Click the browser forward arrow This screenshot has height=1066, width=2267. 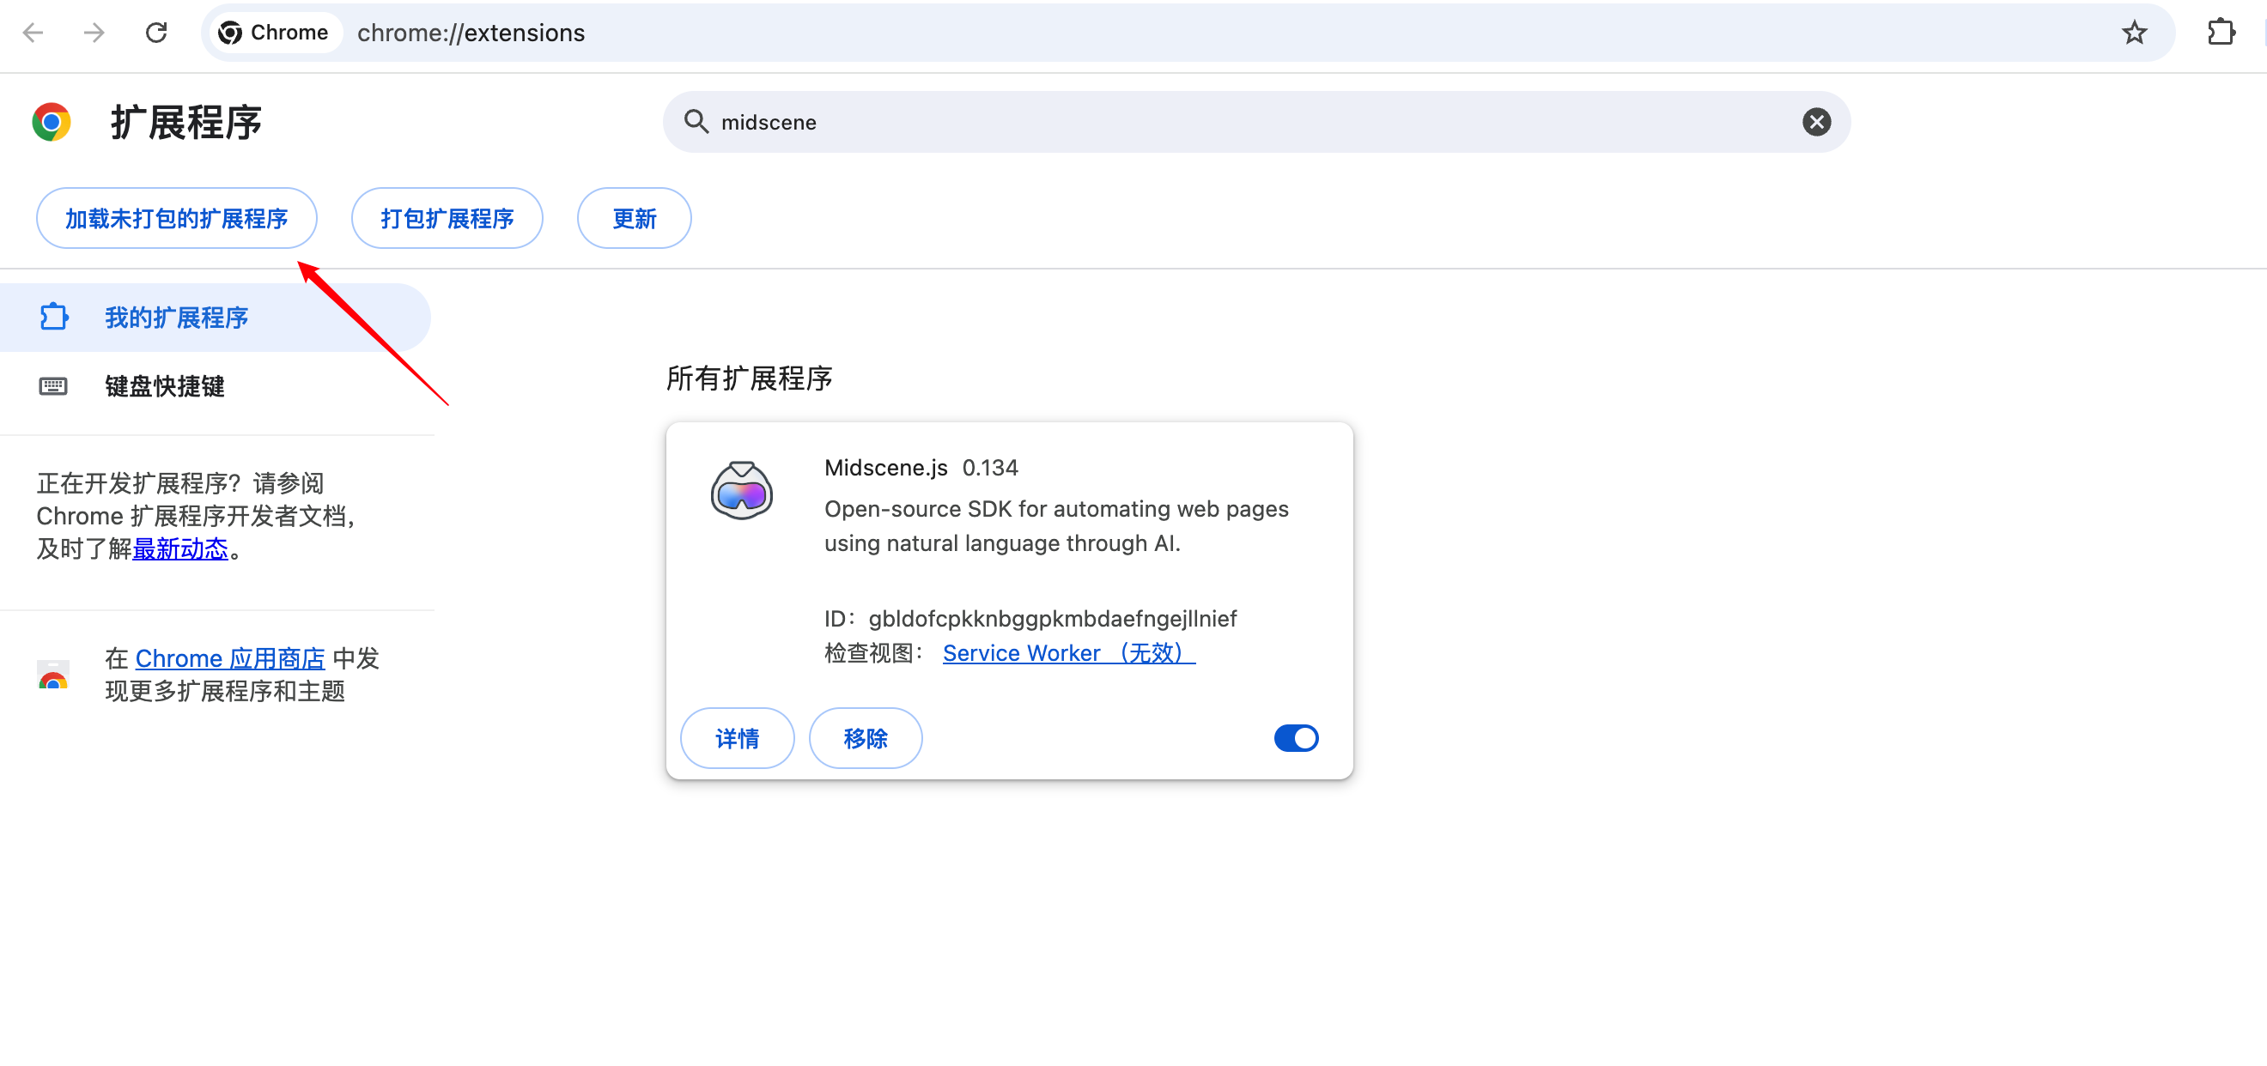pos(94,33)
